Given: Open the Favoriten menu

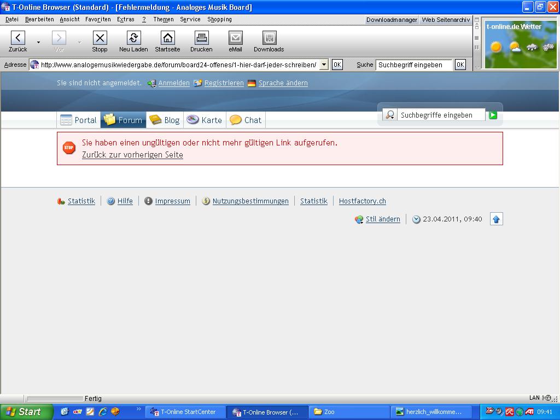Looking at the screenshot, I should [98, 19].
